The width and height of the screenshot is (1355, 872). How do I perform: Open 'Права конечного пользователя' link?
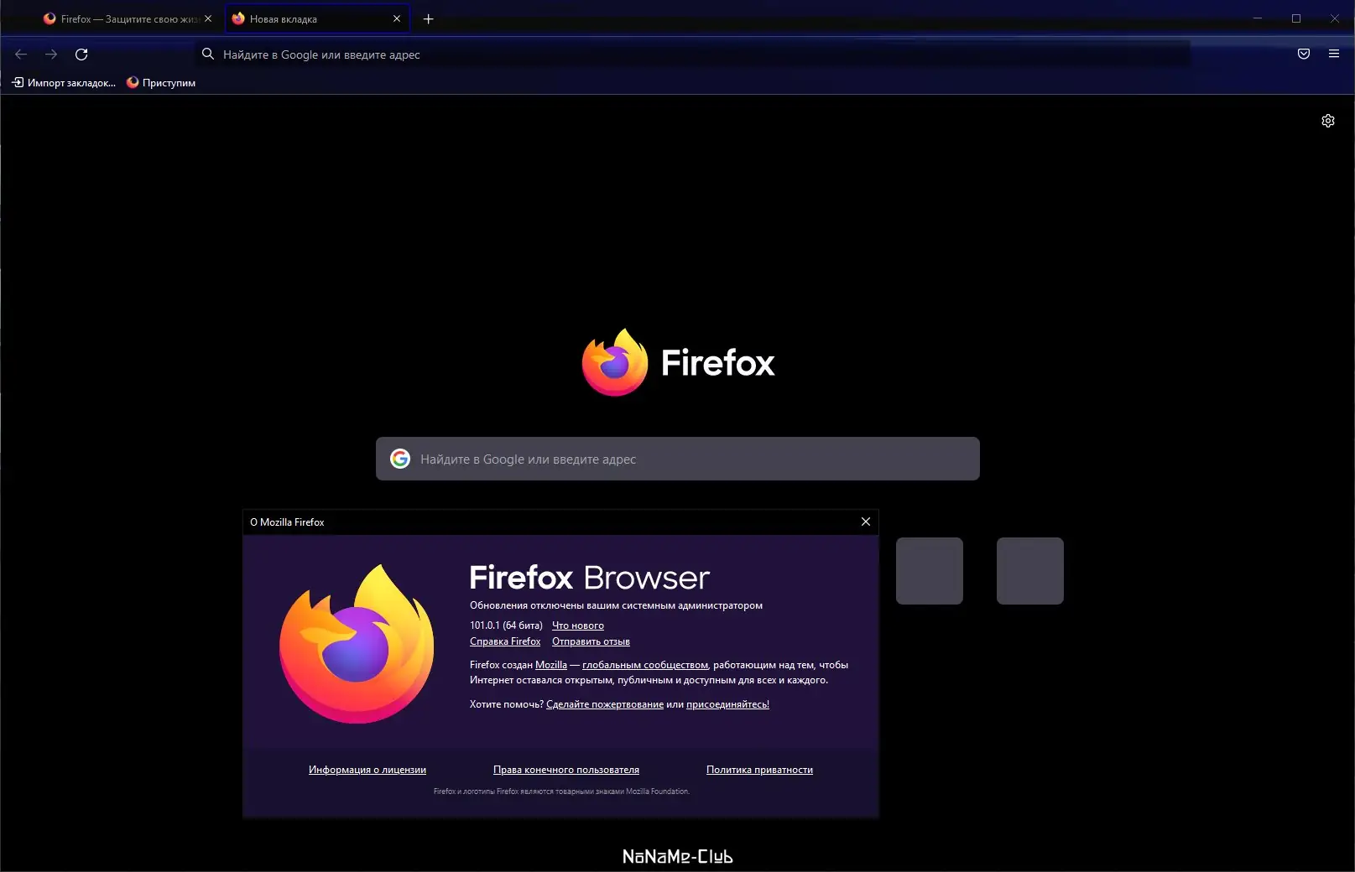pos(566,770)
